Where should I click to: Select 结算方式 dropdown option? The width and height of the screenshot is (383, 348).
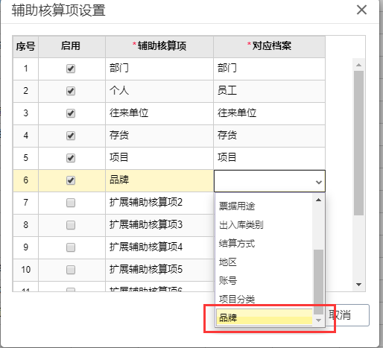tap(265, 243)
